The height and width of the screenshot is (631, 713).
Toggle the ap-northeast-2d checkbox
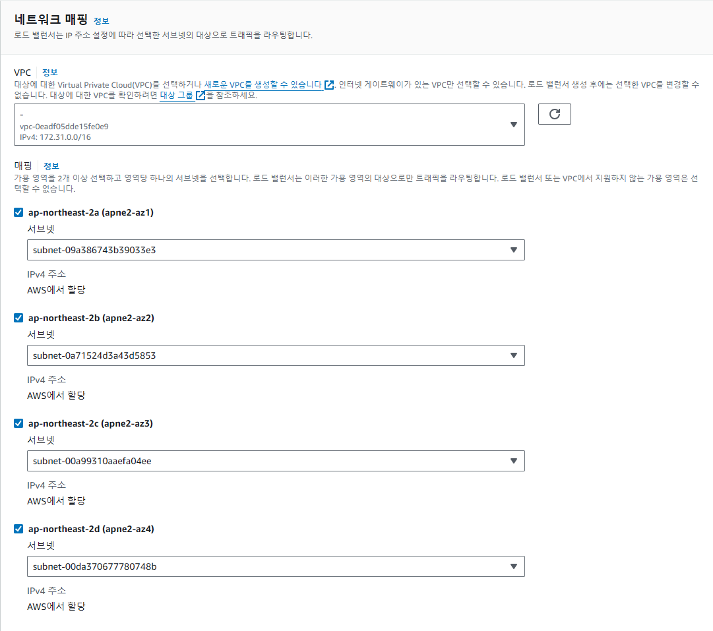click(18, 529)
